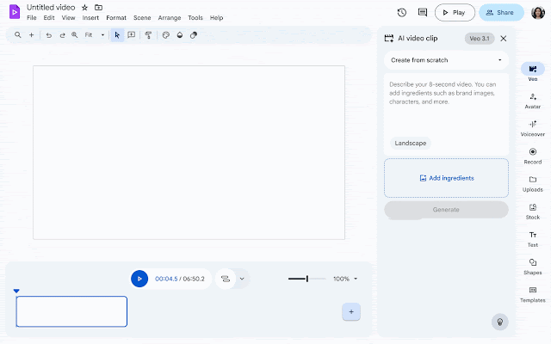Open the Record panel
This screenshot has width=551, height=344.
coord(532,155)
